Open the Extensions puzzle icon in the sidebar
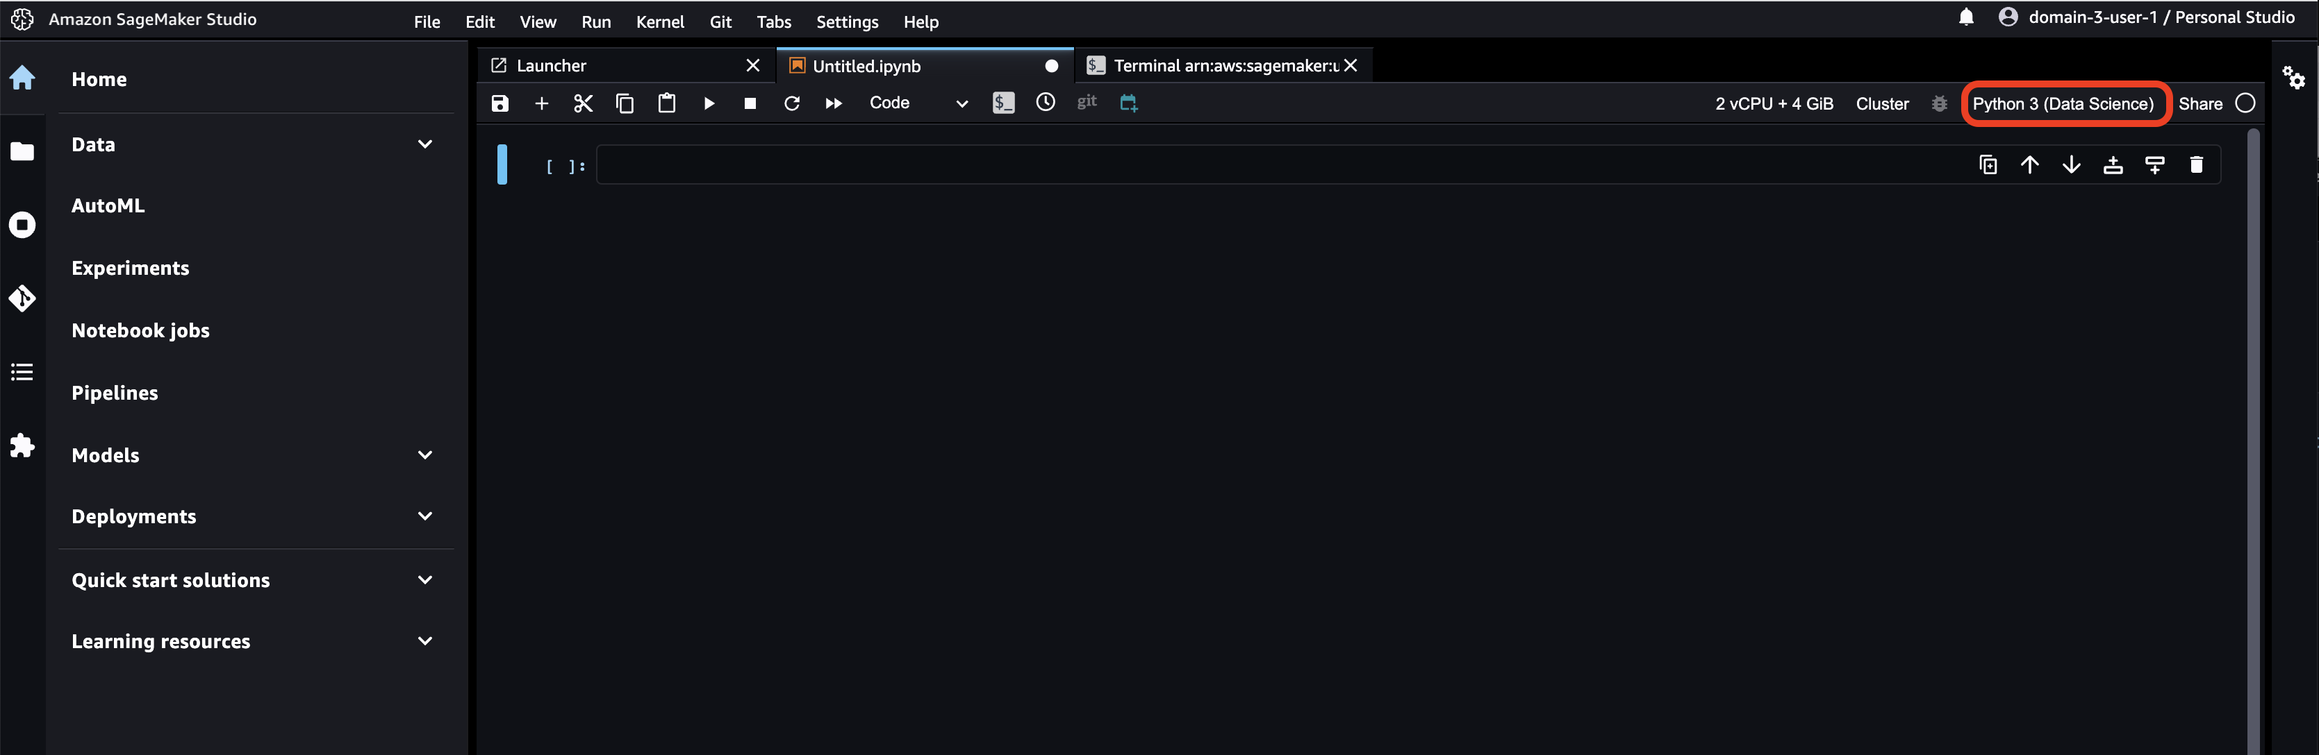The height and width of the screenshot is (755, 2319). tap(22, 445)
